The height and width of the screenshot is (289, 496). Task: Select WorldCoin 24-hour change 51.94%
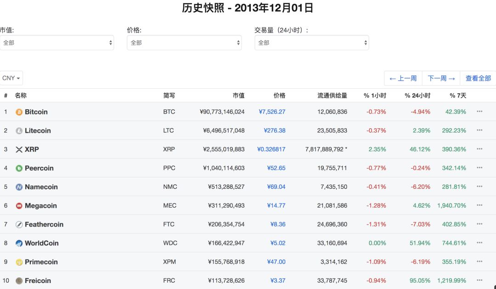coord(420,243)
